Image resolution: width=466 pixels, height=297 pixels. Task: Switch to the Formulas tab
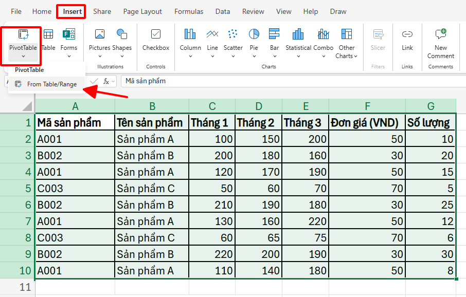189,11
